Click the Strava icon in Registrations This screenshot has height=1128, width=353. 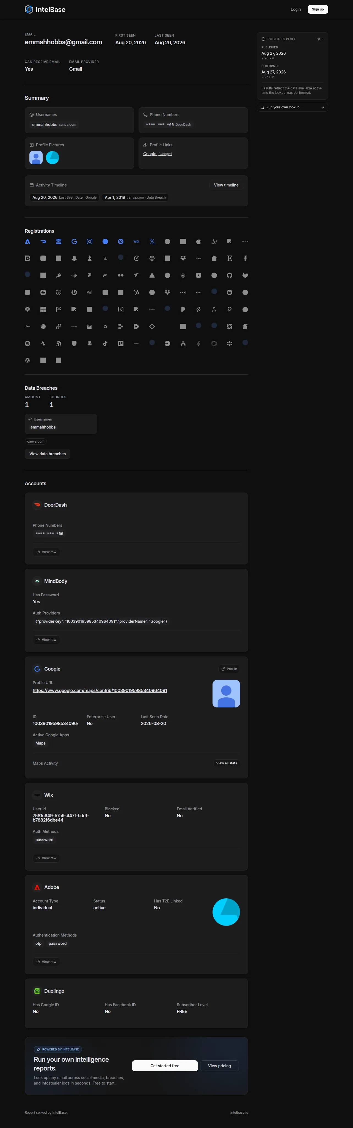(x=43, y=344)
